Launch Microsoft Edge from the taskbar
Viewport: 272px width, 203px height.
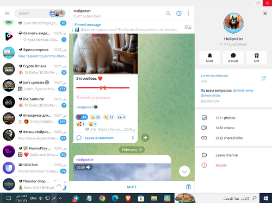pos(115,199)
